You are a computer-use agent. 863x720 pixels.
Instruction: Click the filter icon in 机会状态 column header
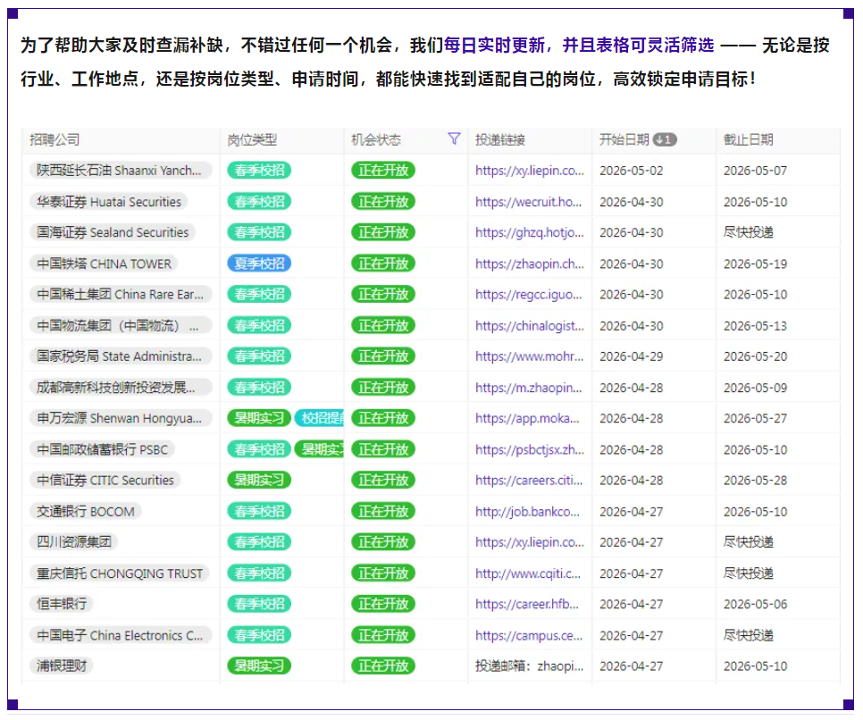tap(454, 138)
